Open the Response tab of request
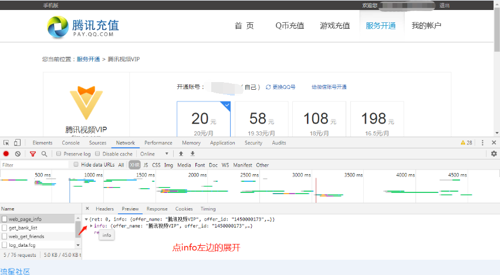The width and height of the screenshot is (500, 275). [157, 209]
